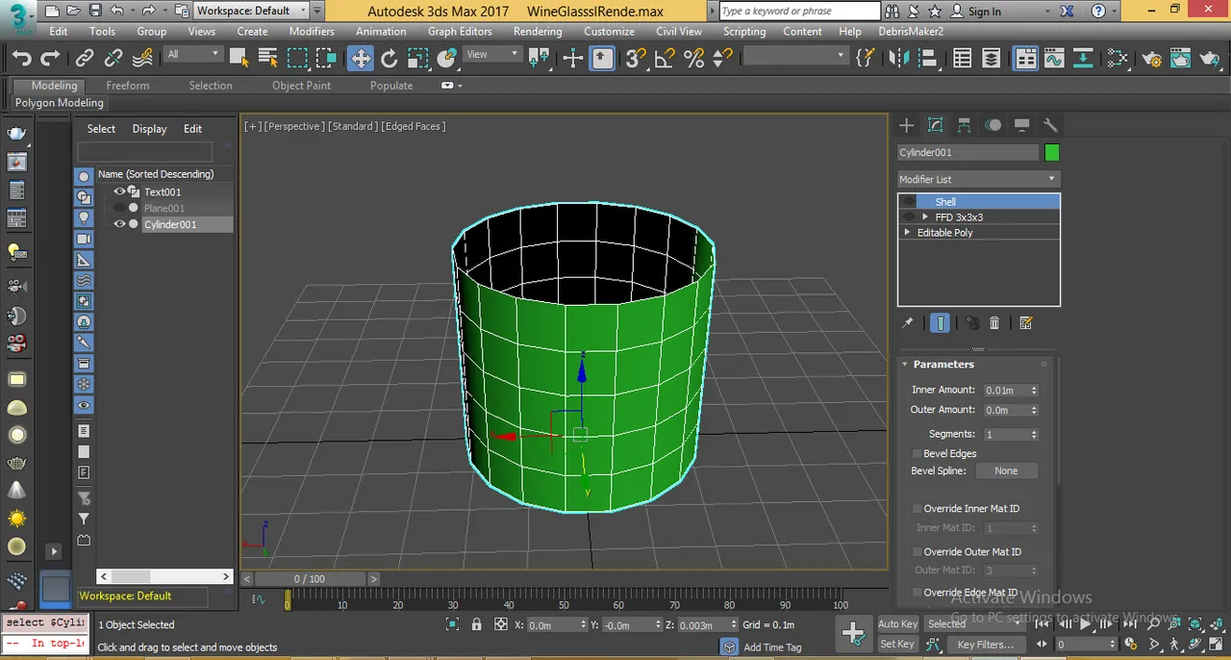Toggle the Layer Explorer icon
This screenshot has height=660, width=1231.
point(992,59)
